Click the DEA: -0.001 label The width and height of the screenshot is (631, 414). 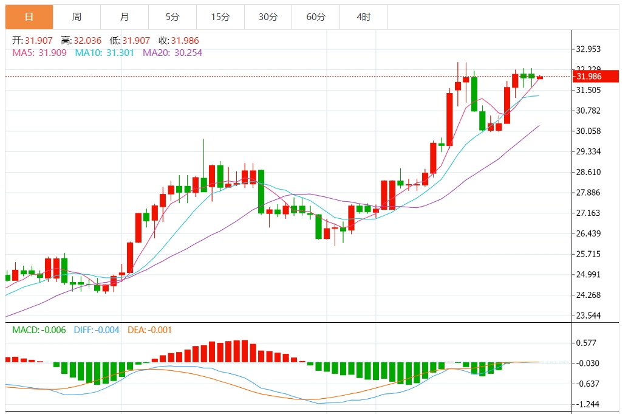point(149,330)
